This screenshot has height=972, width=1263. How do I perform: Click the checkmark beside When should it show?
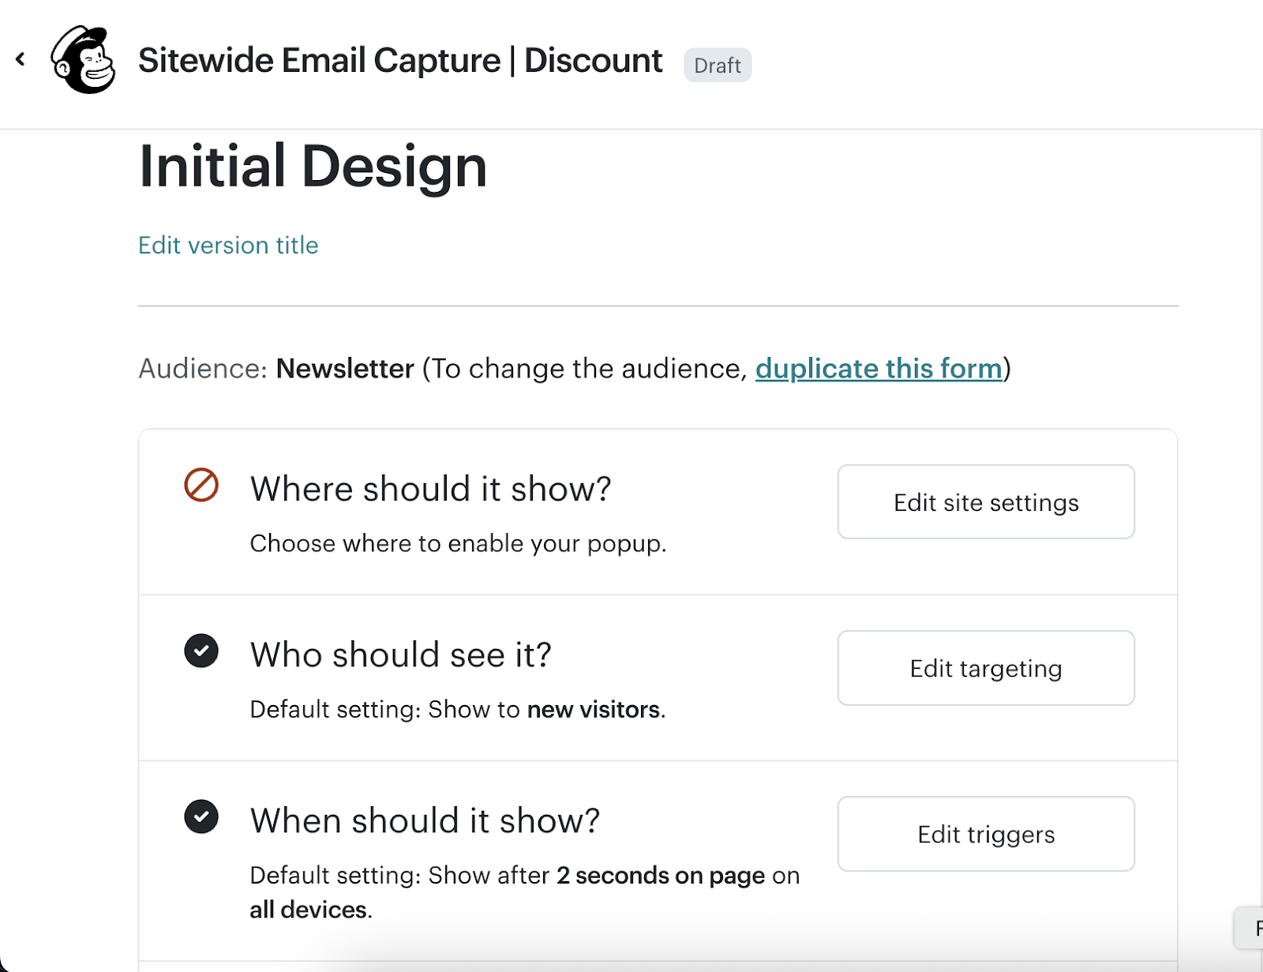[201, 817]
